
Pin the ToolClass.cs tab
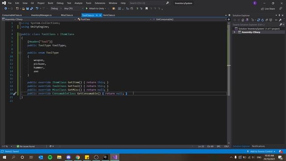pyautogui.click(x=97, y=15)
